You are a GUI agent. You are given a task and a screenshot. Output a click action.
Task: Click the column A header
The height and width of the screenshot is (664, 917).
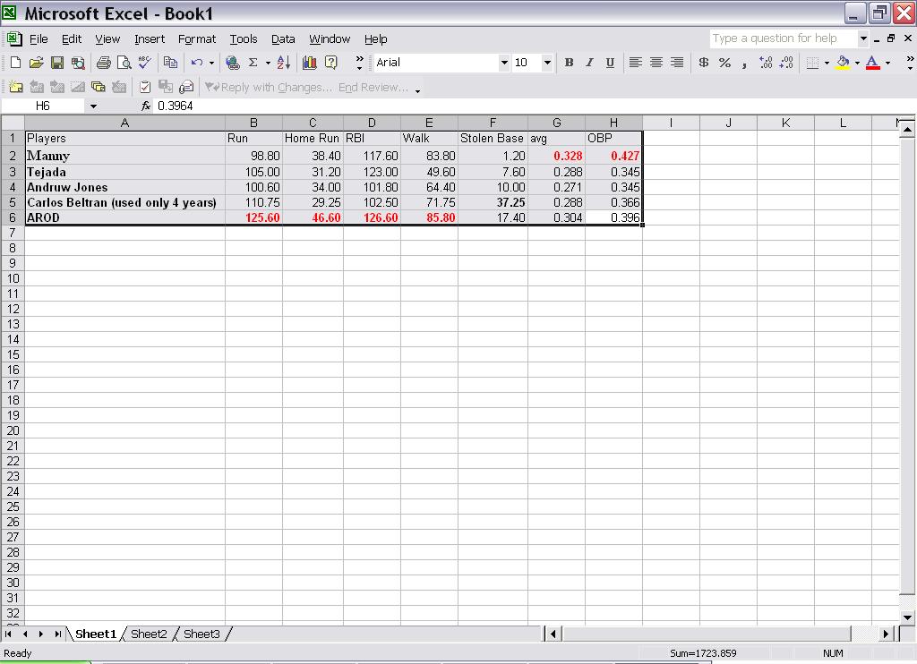click(x=124, y=123)
